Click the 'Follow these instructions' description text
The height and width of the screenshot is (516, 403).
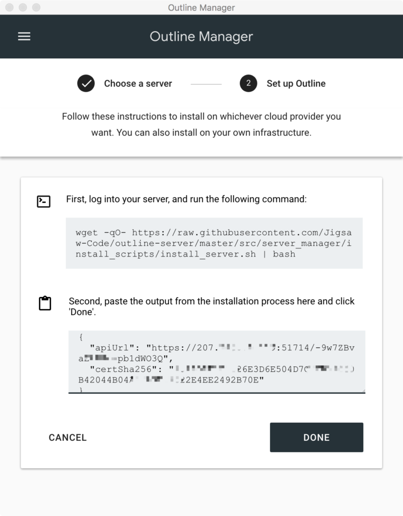coord(201,124)
